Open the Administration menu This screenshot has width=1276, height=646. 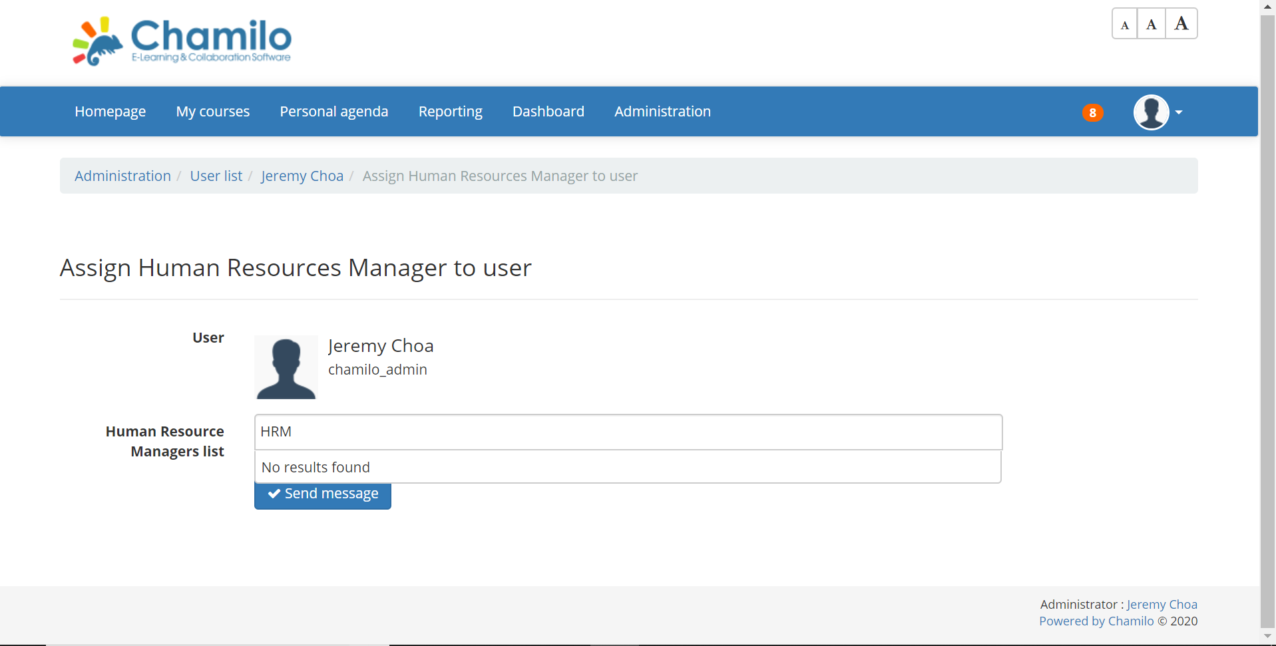pyautogui.click(x=662, y=111)
